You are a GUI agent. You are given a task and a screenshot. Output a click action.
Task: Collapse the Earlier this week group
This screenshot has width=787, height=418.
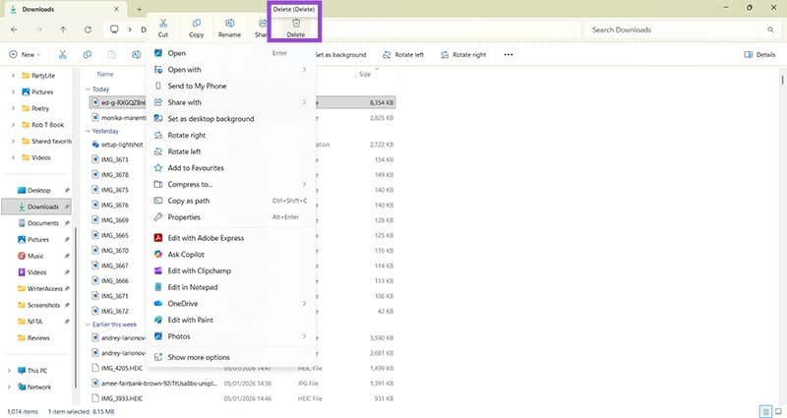pos(88,325)
